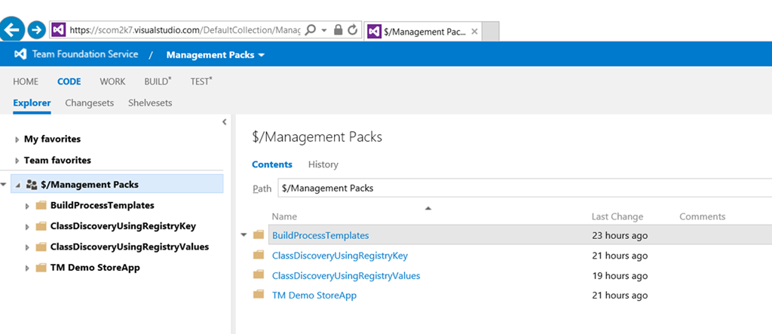
Task: Click ClassDiscoveryUsingRegistryKey folder icon in tree
Action: [x=41, y=226]
